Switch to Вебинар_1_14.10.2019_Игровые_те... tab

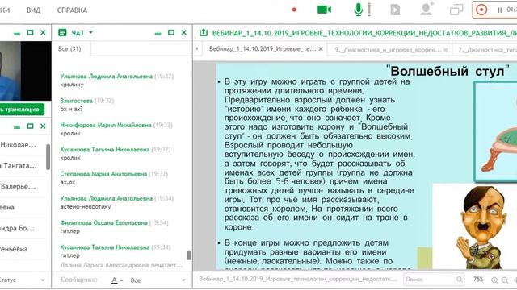coord(263,48)
